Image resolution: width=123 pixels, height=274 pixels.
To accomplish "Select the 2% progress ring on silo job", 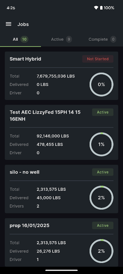I will pyautogui.click(x=101, y=198).
